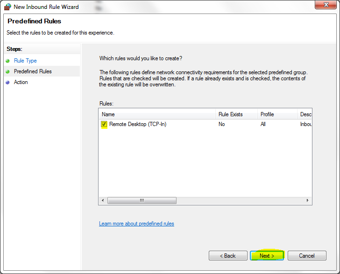Screen dimensions: 340x274
Task: Sort by the Profile column header
Action: pyautogui.click(x=277, y=114)
